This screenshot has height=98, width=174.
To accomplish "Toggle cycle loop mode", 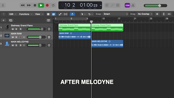I will 53,5.
